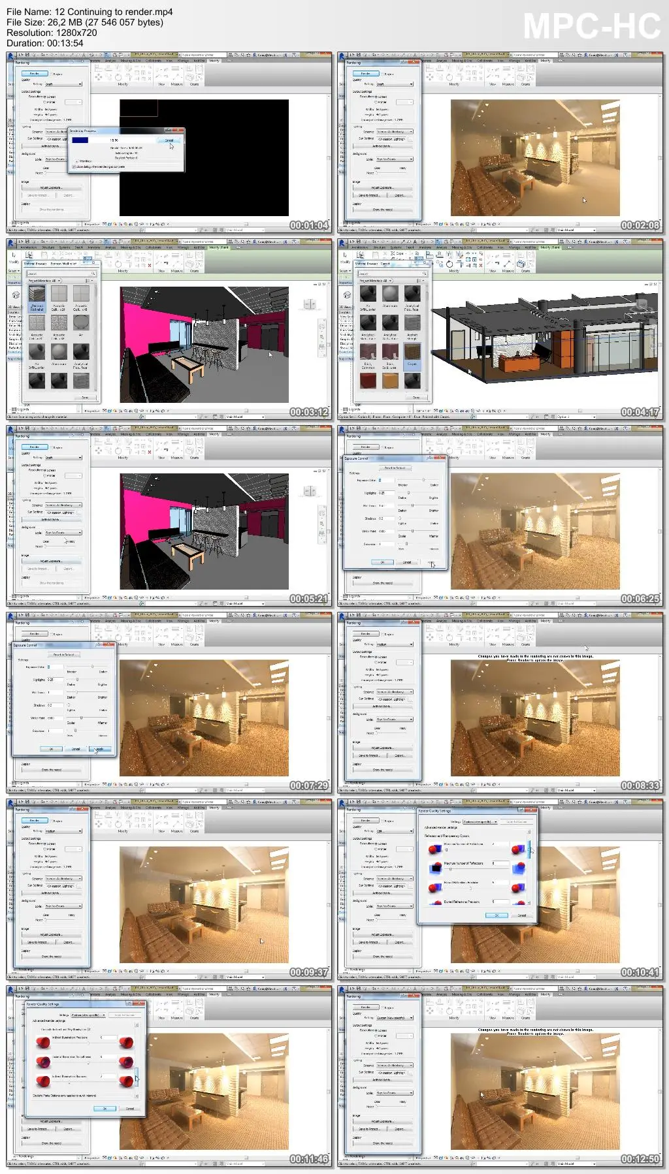Select Rotate tool icon in 00:01:04 frame ribbon

click(x=118, y=77)
